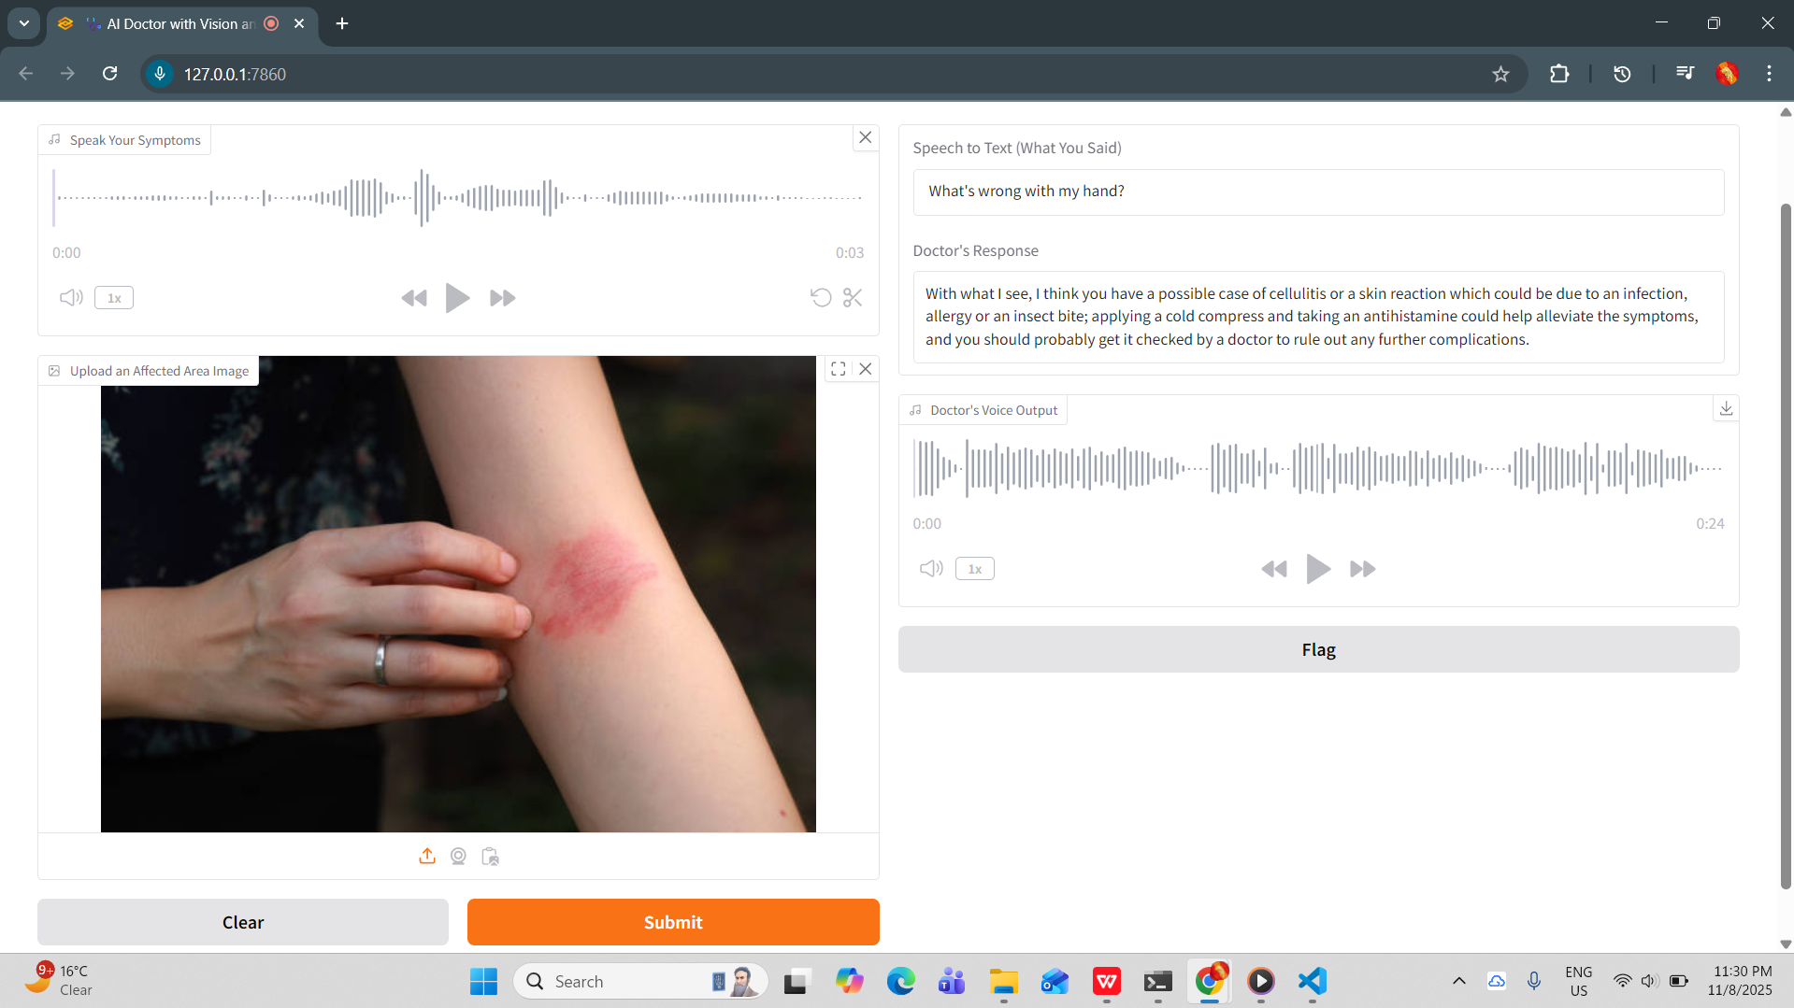This screenshot has width=1794, height=1008.
Task: Open Chrome's three-dot menu
Action: [1769, 74]
